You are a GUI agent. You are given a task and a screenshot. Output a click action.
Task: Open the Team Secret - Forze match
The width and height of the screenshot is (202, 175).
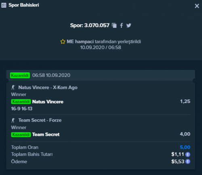(x=40, y=120)
